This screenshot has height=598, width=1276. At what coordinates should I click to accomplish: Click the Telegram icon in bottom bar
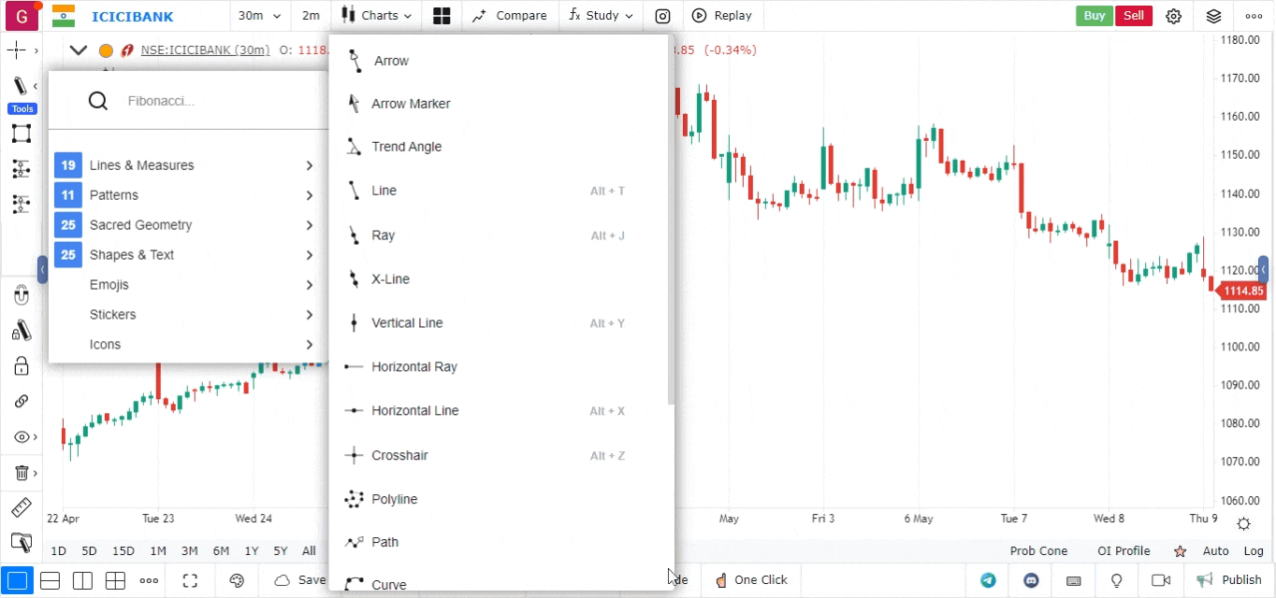tap(988, 580)
